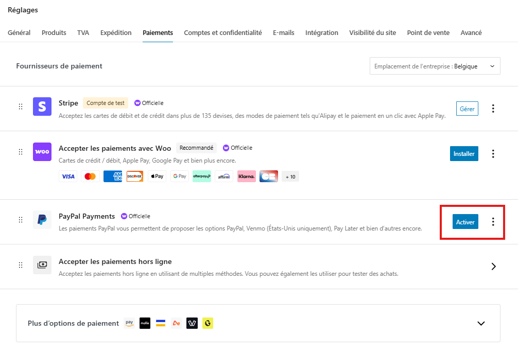Click the Visa card icon
518x353 pixels.
pos(68,177)
